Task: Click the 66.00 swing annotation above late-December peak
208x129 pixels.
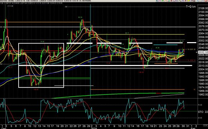Action: click(80, 17)
